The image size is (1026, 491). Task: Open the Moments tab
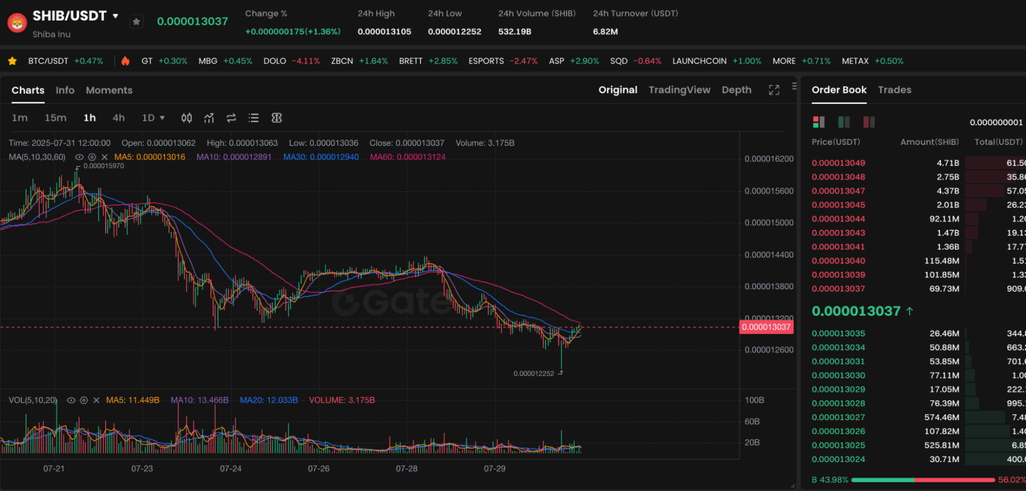click(x=109, y=90)
